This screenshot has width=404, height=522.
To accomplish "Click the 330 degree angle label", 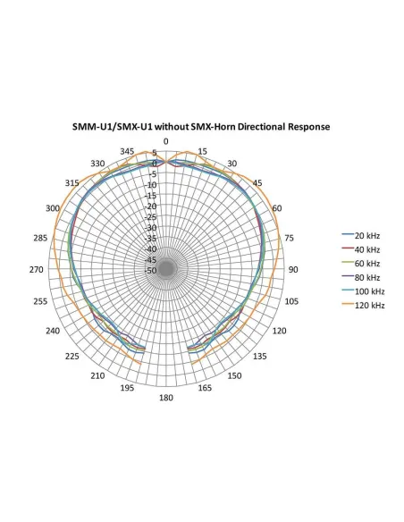I will [x=97, y=164].
